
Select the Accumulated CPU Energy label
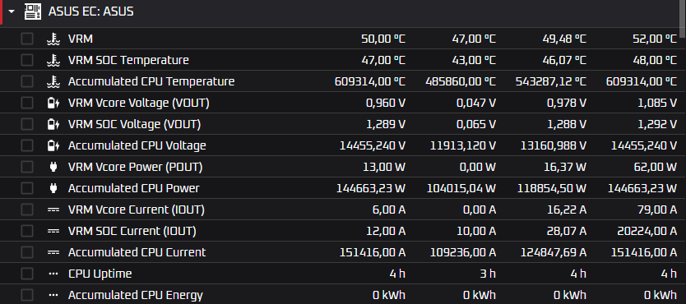click(x=136, y=295)
